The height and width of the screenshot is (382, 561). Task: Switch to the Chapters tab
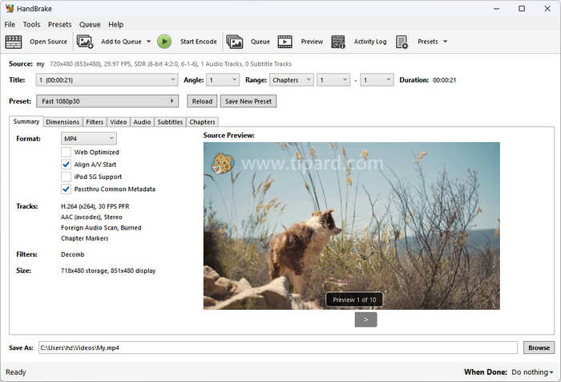(202, 122)
